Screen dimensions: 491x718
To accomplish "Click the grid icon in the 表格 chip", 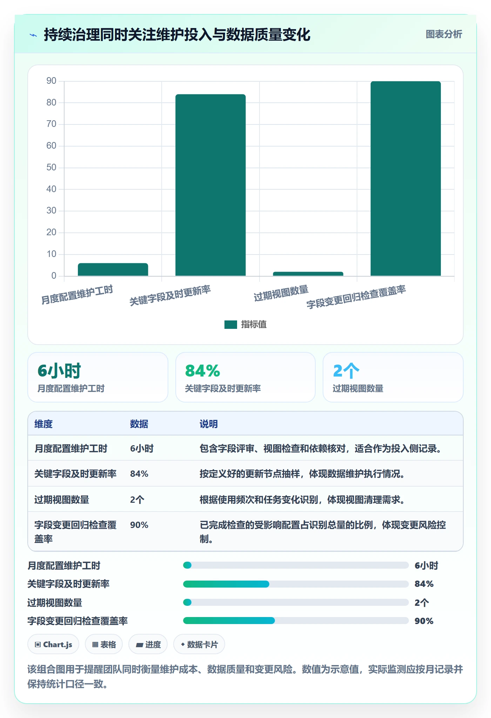I will point(95,644).
